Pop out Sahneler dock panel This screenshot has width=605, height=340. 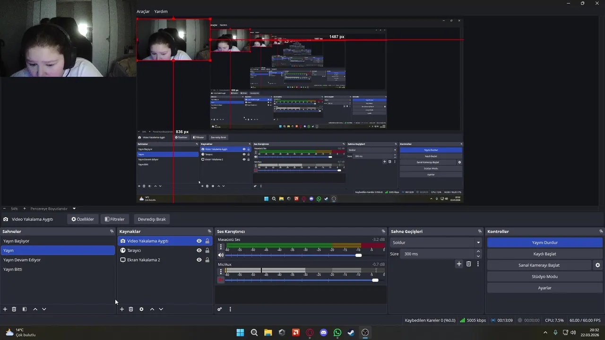click(112, 231)
